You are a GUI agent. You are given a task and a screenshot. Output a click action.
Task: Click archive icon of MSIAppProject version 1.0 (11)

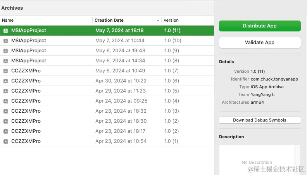click(x=6, y=31)
